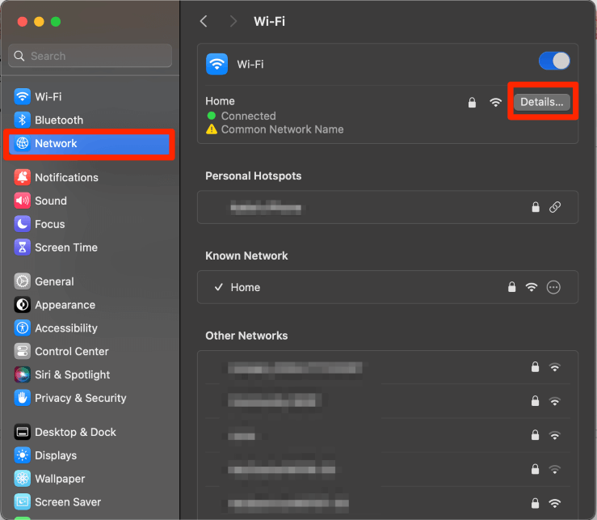This screenshot has height=520, width=597.
Task: Select Accessibility in the sidebar
Action: [65, 328]
